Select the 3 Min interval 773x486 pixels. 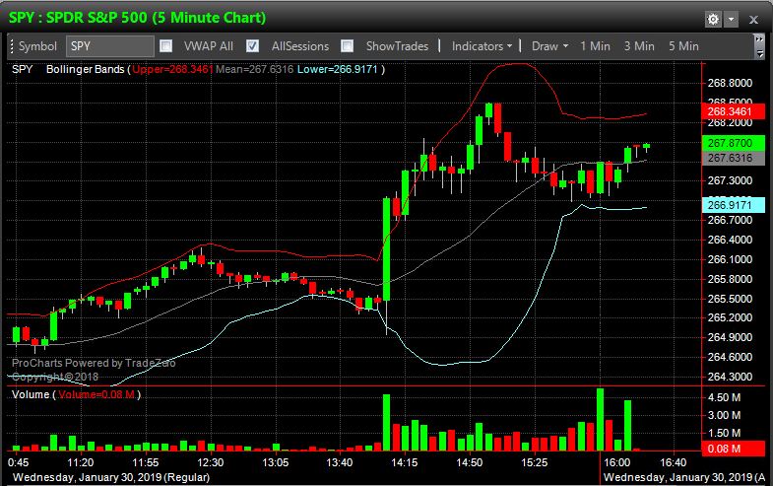coord(639,46)
